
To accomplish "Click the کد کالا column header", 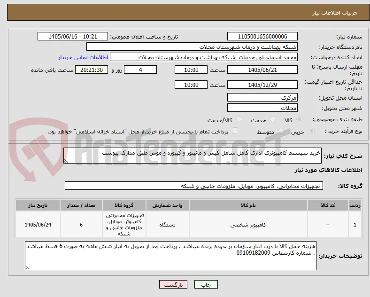I will [328, 205].
